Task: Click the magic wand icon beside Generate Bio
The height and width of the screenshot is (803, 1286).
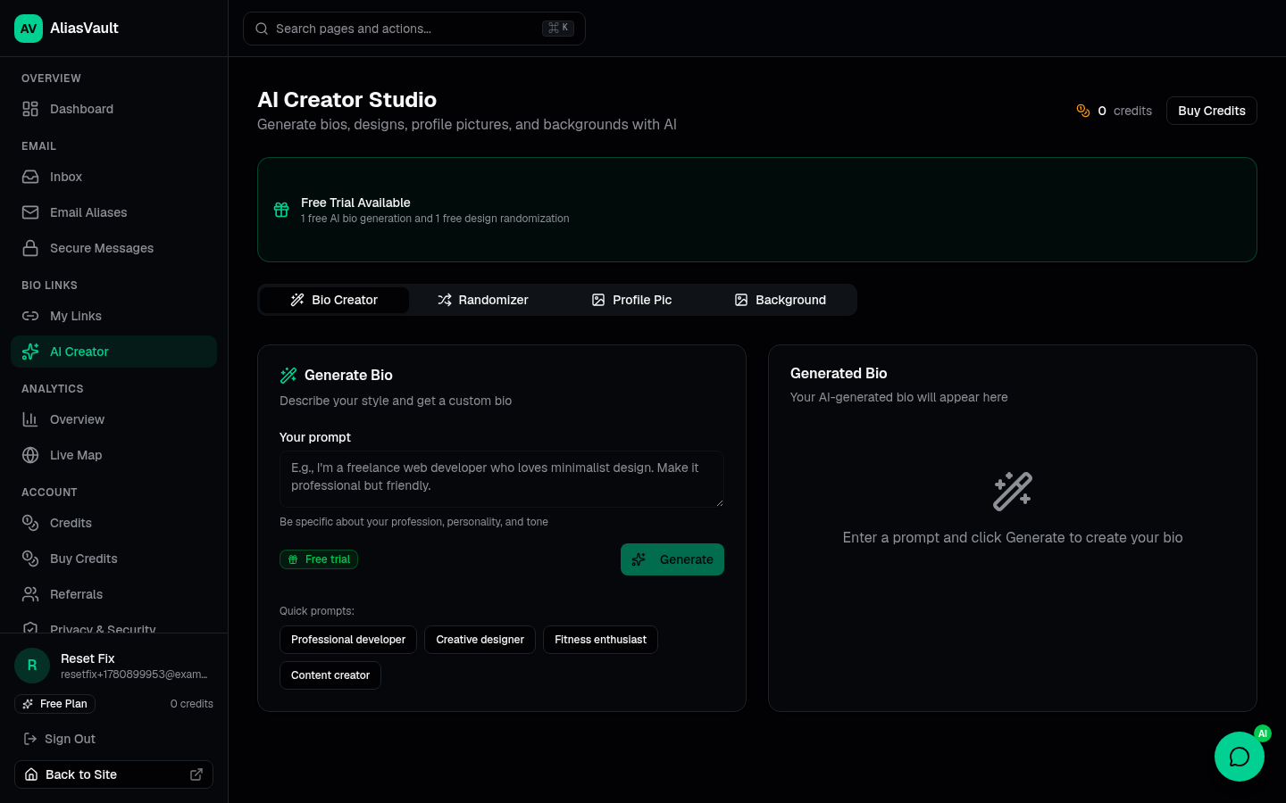Action: [x=288, y=375]
